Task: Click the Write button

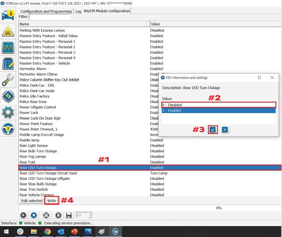Action: pyautogui.click(x=51, y=201)
